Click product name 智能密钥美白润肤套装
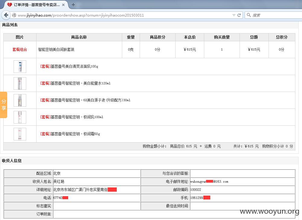Screen dimensions: 302x220 pos(56,49)
